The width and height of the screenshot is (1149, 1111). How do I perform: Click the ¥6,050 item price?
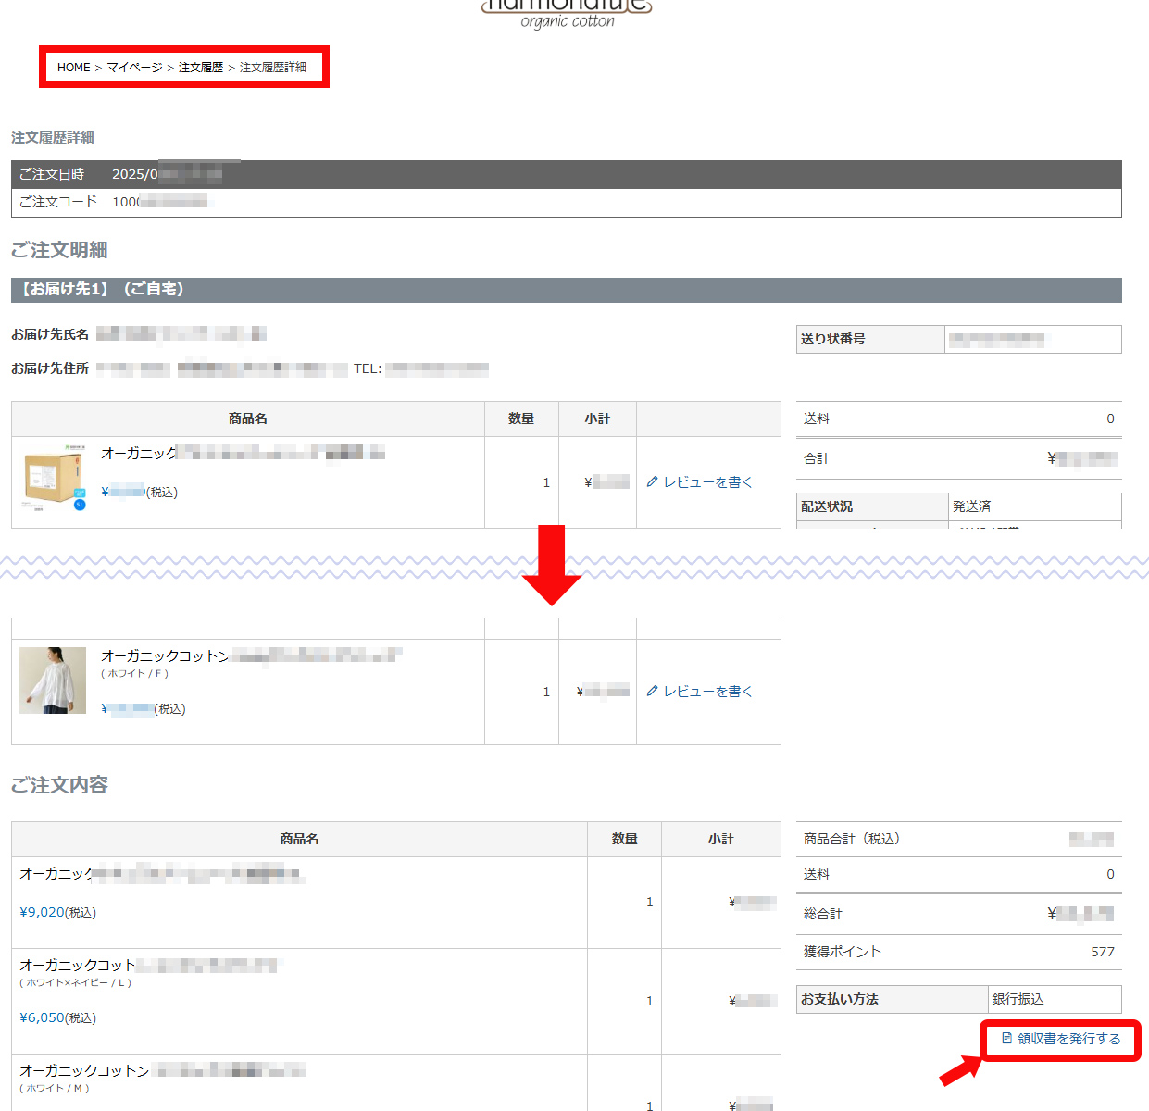43,1017
